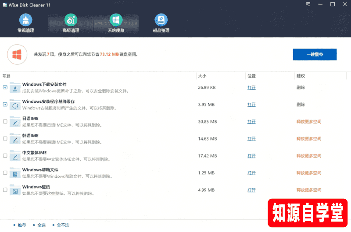
Task: Check the 中文繁体IME checkbox
Action: tap(5, 156)
